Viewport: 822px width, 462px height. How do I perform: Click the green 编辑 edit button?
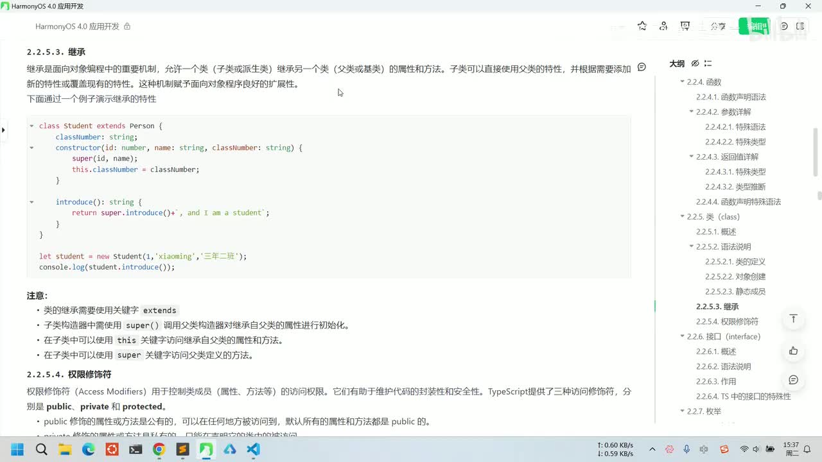click(x=754, y=26)
